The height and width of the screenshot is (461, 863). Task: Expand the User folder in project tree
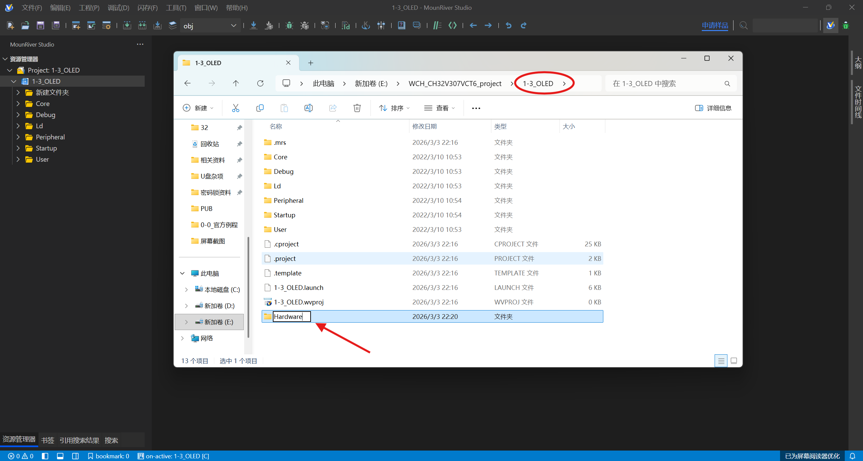(18, 159)
